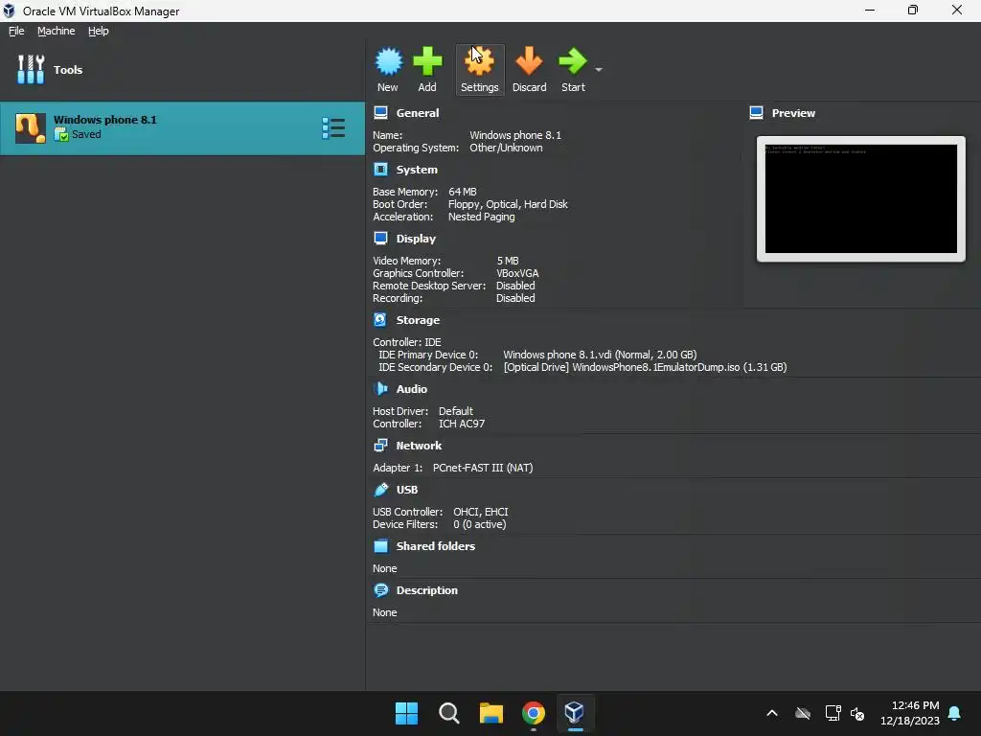Open the taskbar clock and date

(x=910, y=713)
